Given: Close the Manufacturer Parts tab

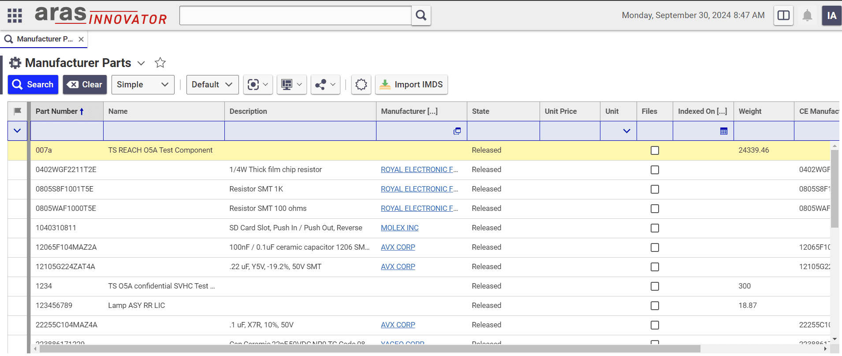Looking at the screenshot, I should pyautogui.click(x=81, y=39).
